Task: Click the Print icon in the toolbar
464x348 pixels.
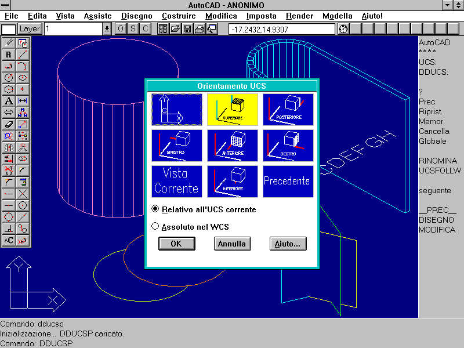Action: [x=200, y=29]
